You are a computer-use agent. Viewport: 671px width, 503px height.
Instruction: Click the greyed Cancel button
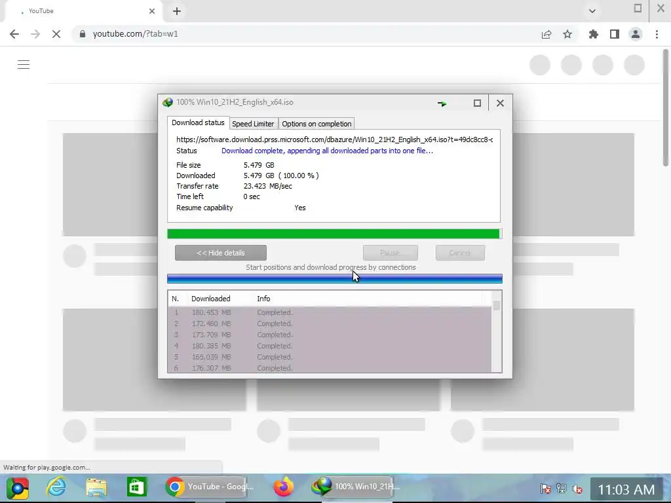click(460, 253)
